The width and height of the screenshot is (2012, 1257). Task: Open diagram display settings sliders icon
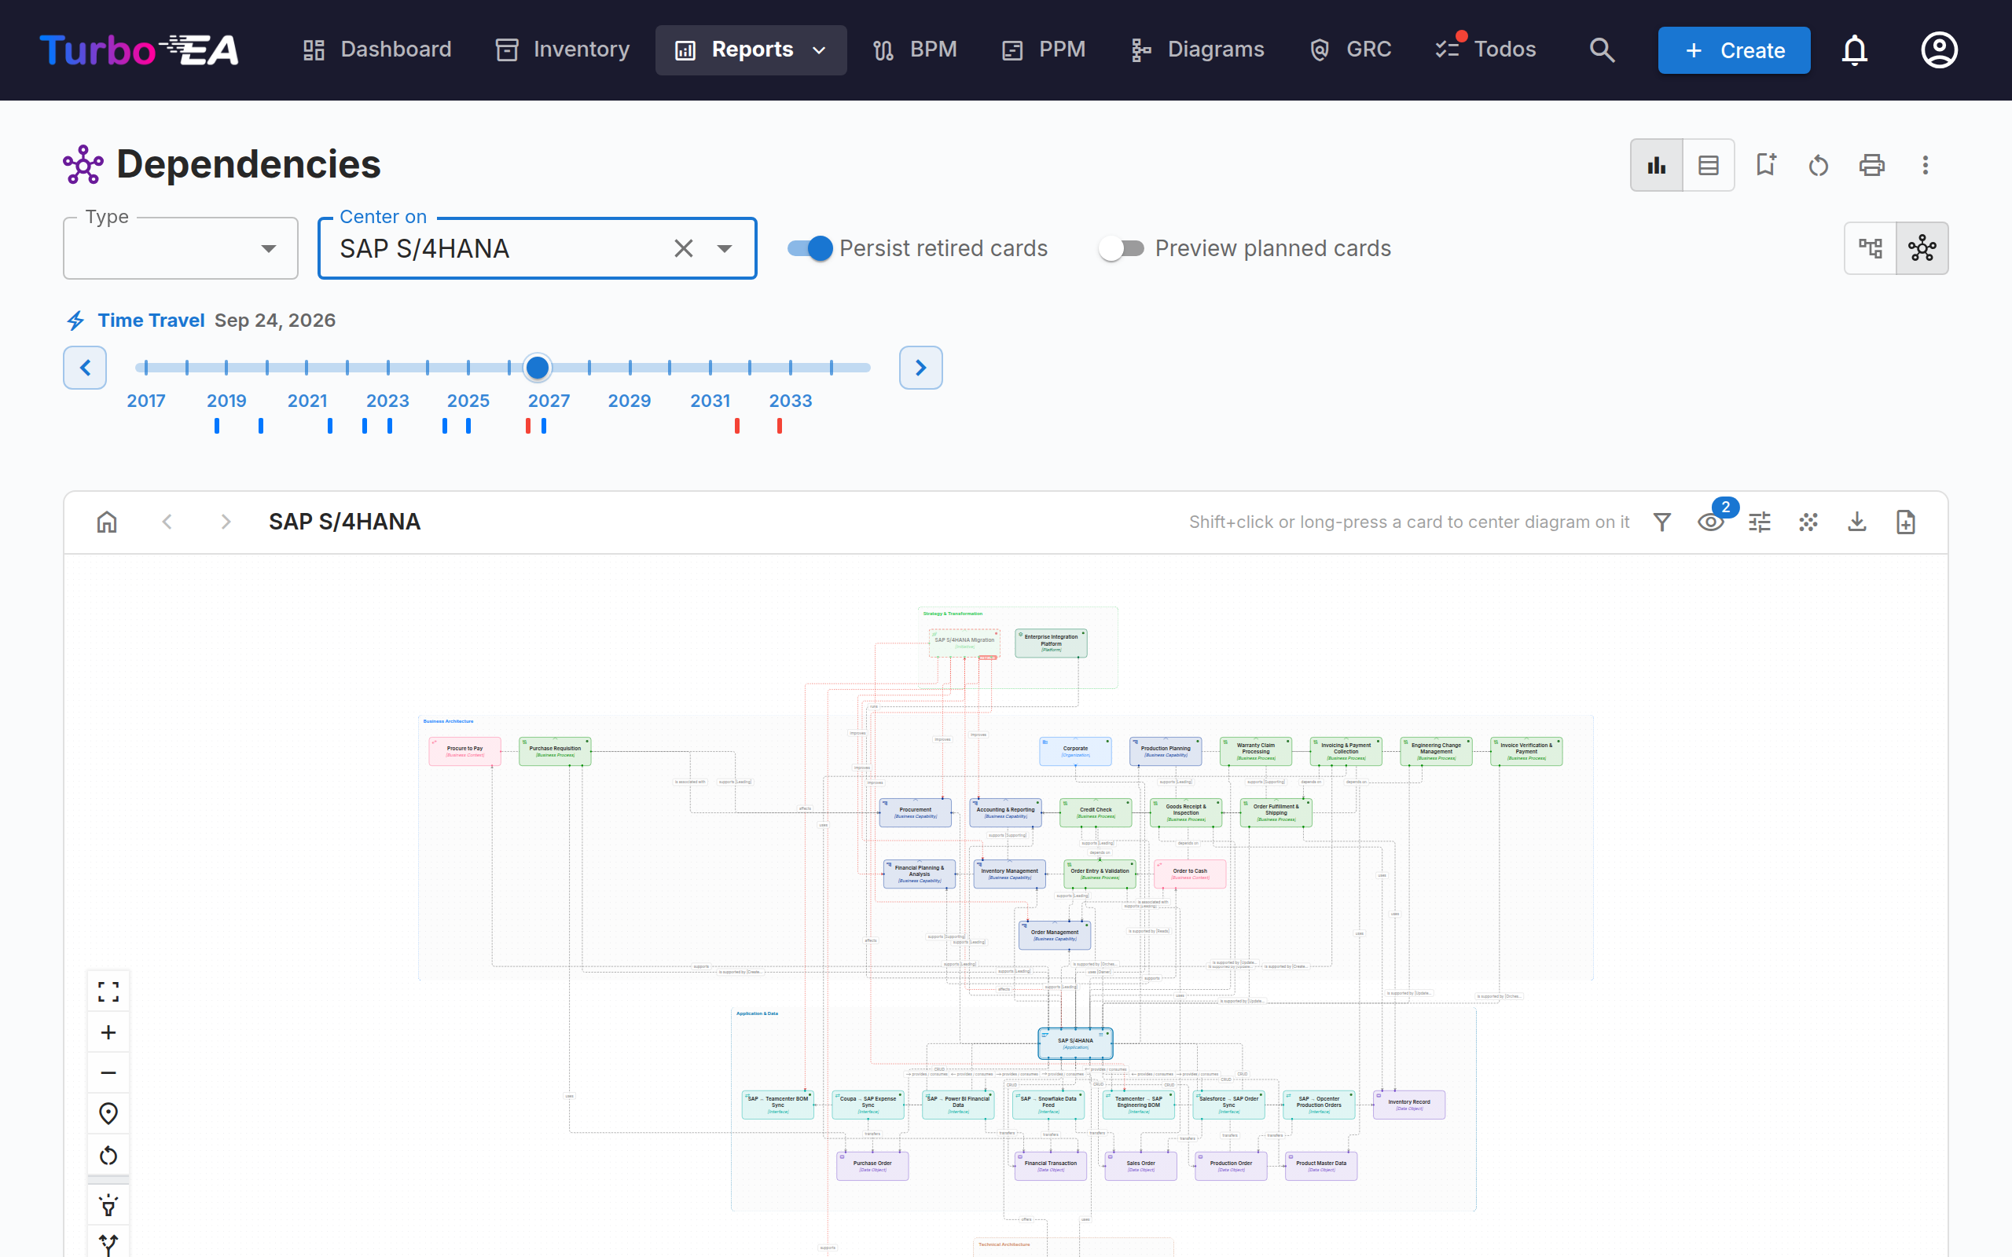point(1759,522)
